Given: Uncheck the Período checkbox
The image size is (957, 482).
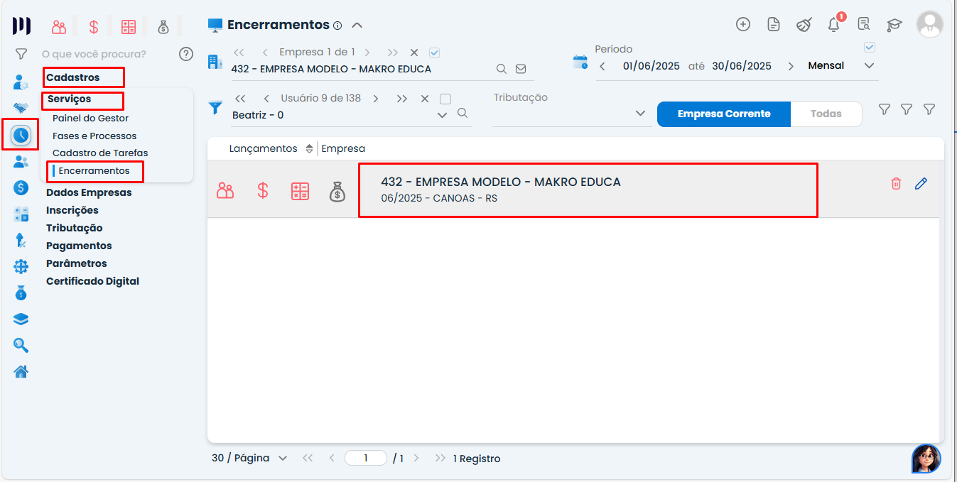Looking at the screenshot, I should tap(869, 48).
